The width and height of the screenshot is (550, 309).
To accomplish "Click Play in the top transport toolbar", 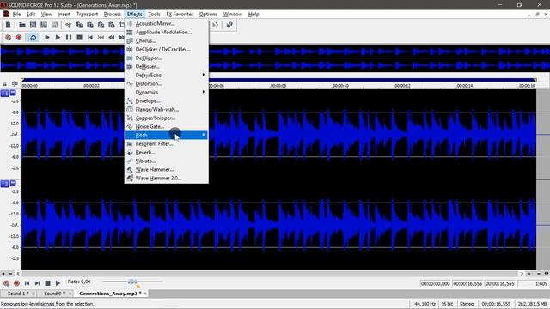I will [x=58, y=37].
